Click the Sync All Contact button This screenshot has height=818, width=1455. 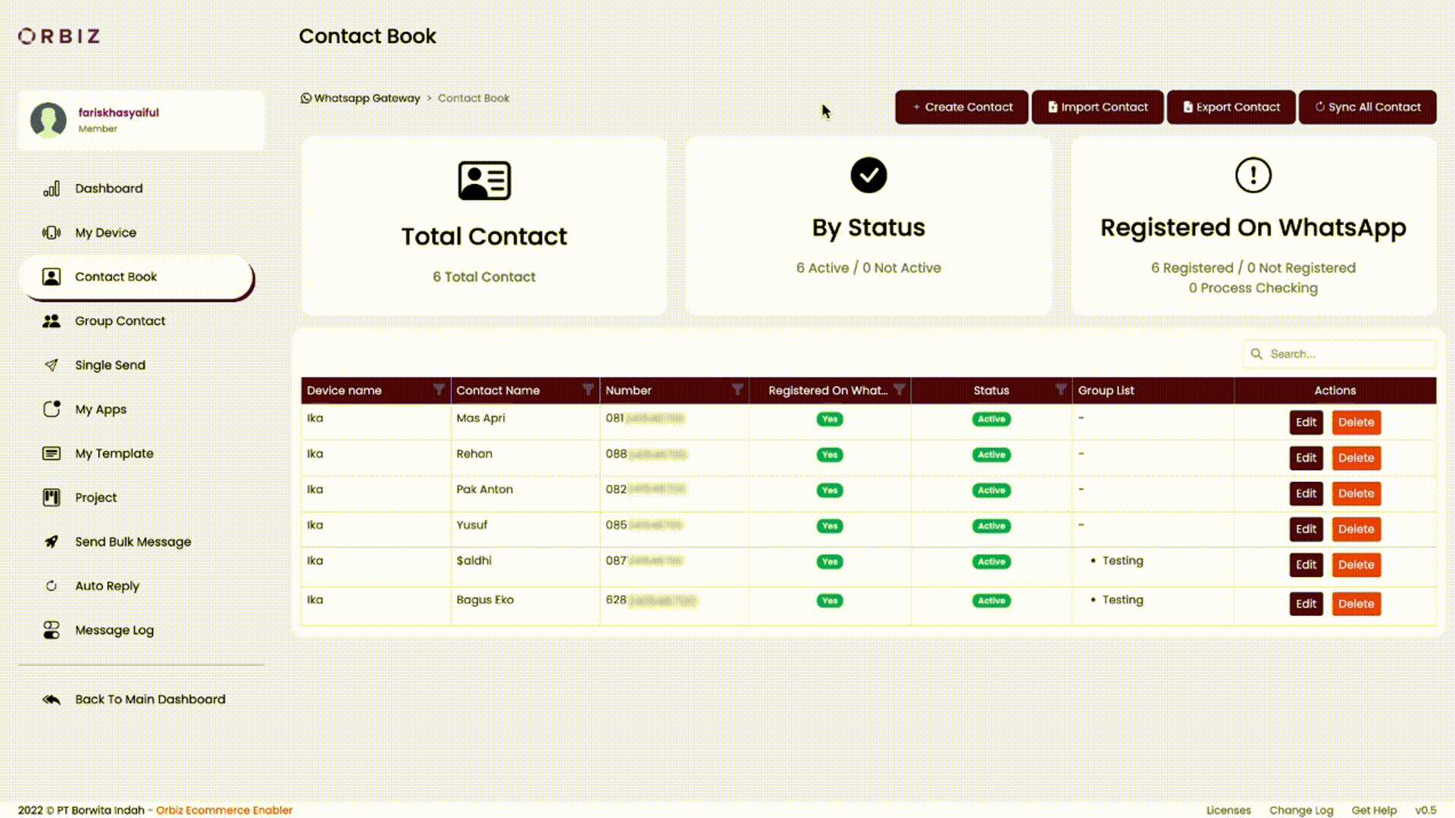[x=1367, y=107]
